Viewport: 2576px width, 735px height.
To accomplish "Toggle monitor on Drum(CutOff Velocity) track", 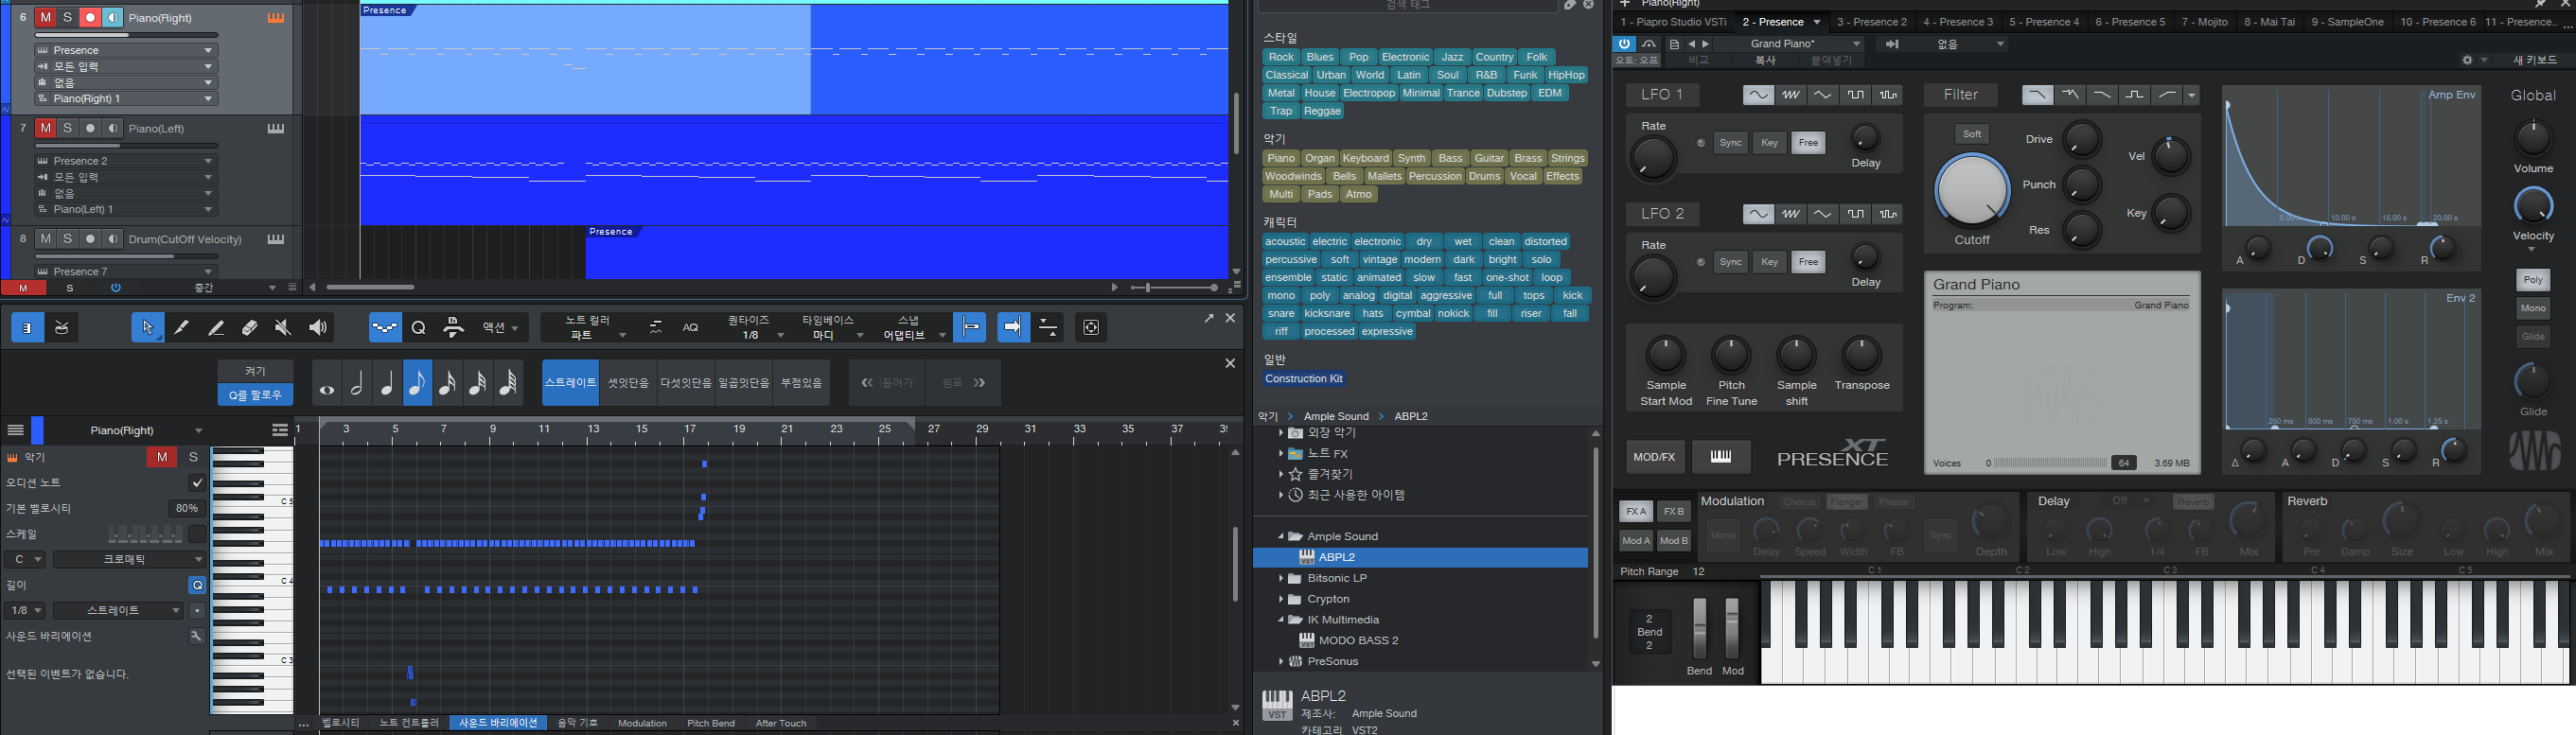I will click(113, 239).
